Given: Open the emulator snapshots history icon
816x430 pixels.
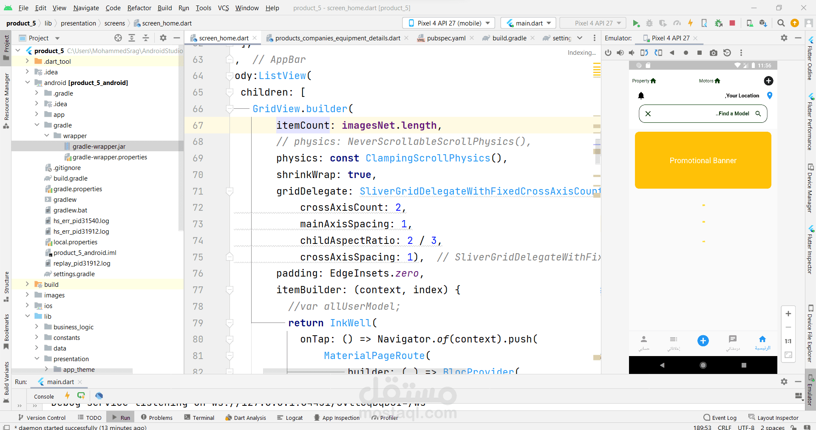Looking at the screenshot, I should coord(727,53).
